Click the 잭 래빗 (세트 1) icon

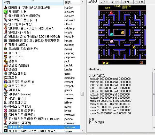coord(5,45)
